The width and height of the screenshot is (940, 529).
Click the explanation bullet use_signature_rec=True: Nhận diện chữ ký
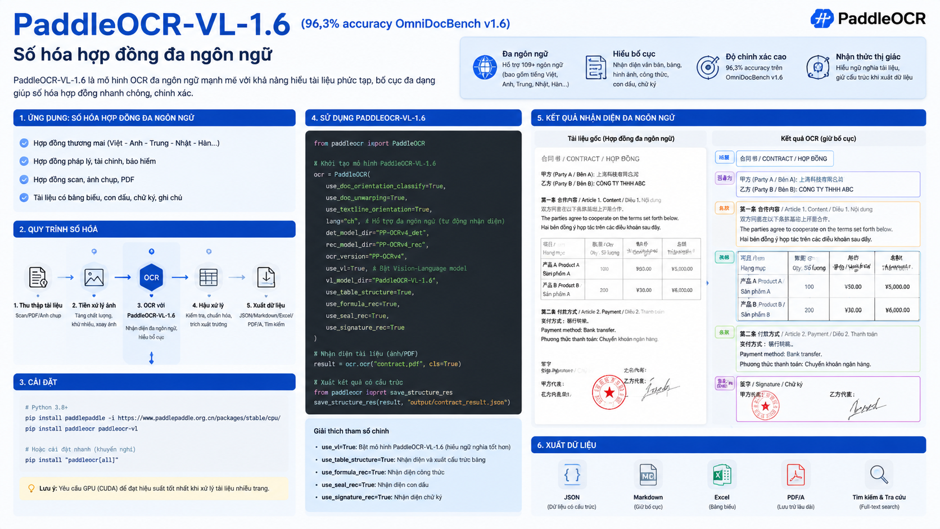click(x=382, y=498)
